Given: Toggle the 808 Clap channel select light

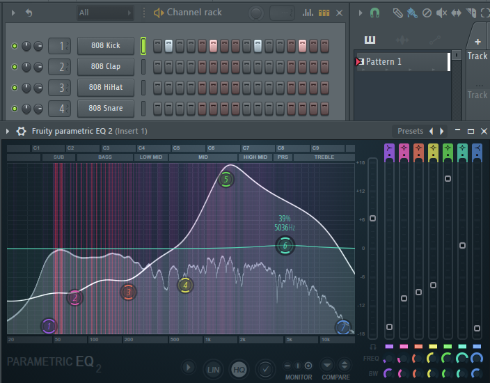Looking at the screenshot, I should (143, 67).
